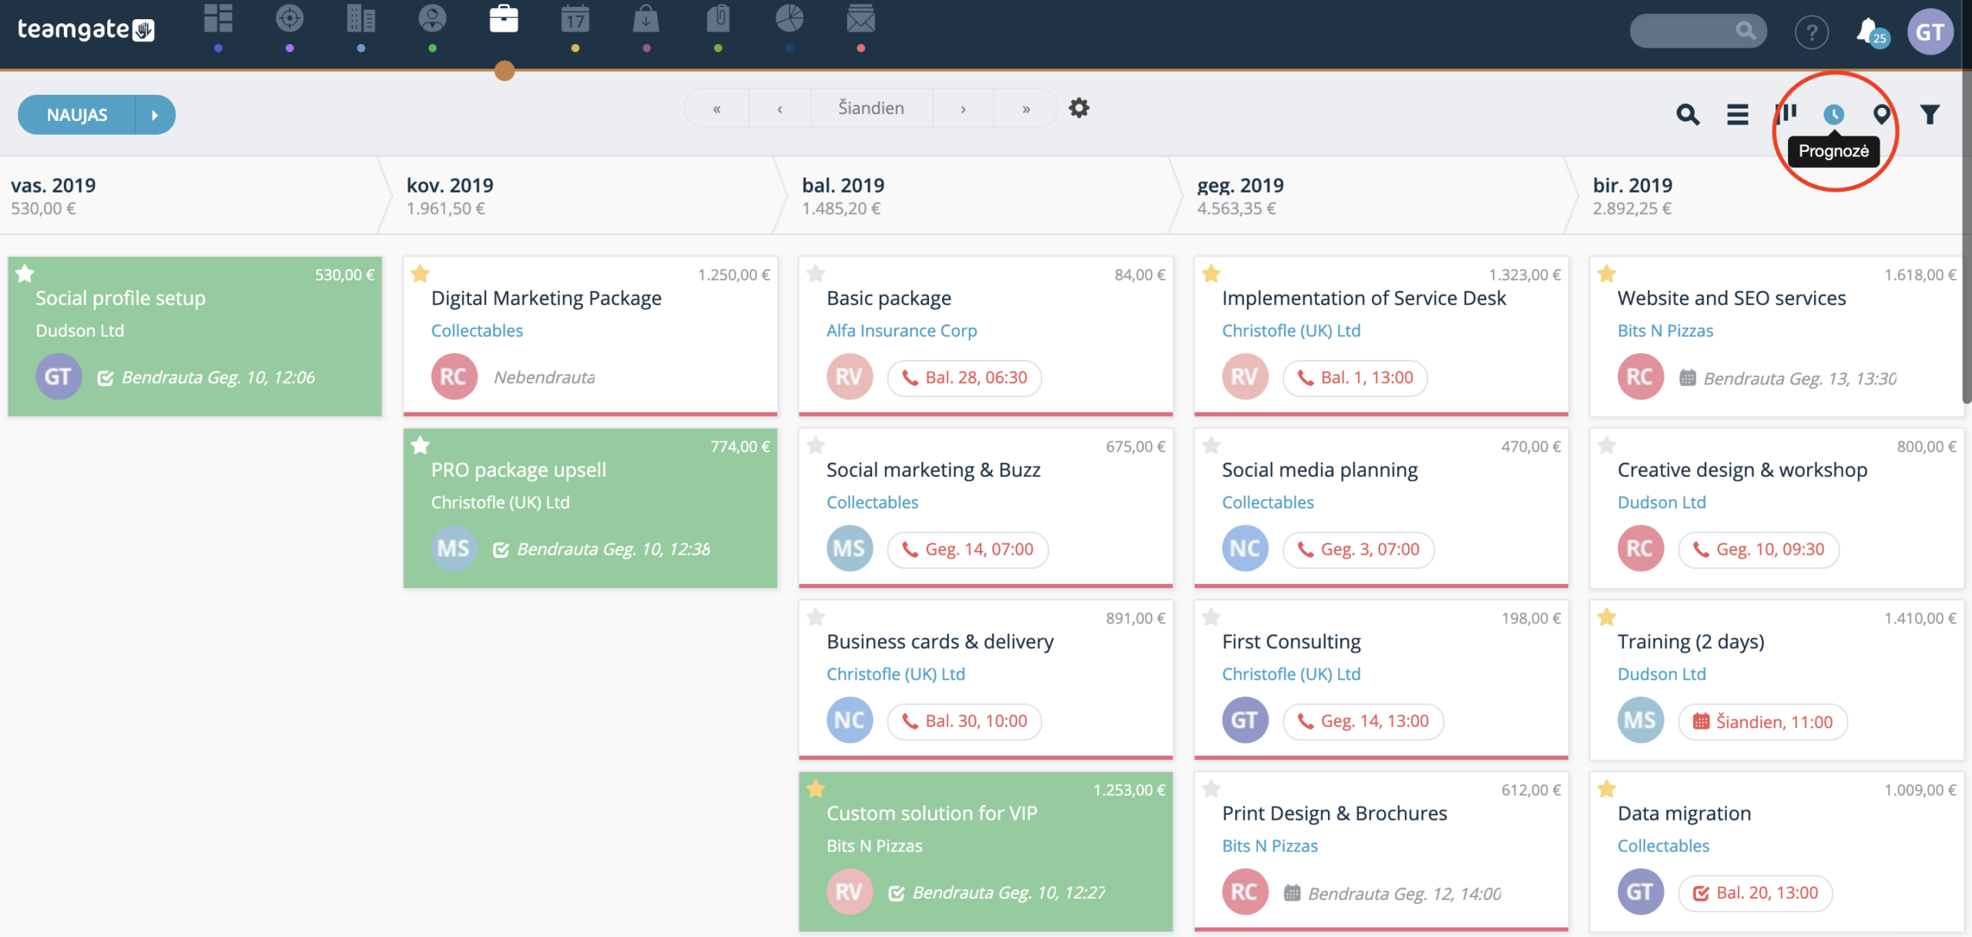Viewport: 1972px width, 937px height.
Task: Toggle star on Social media planning deal
Action: tap(1211, 445)
